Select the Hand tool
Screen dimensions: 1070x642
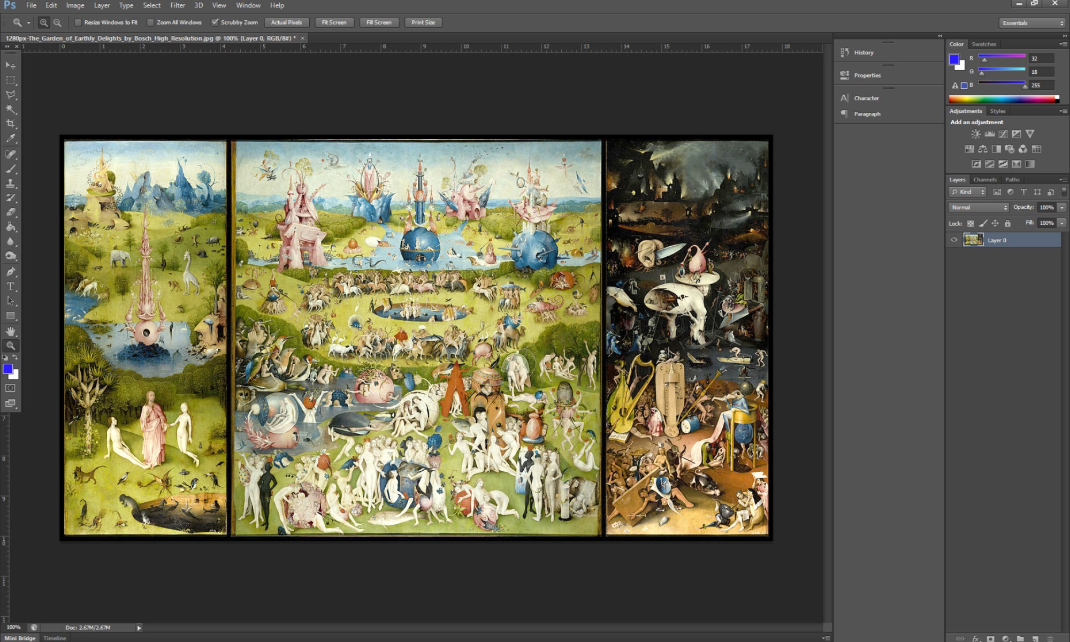point(10,331)
